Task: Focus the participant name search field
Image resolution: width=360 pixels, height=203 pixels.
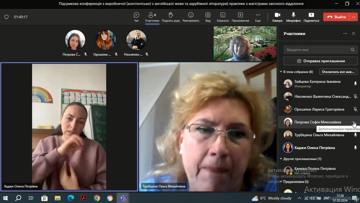Action: tap(320, 50)
